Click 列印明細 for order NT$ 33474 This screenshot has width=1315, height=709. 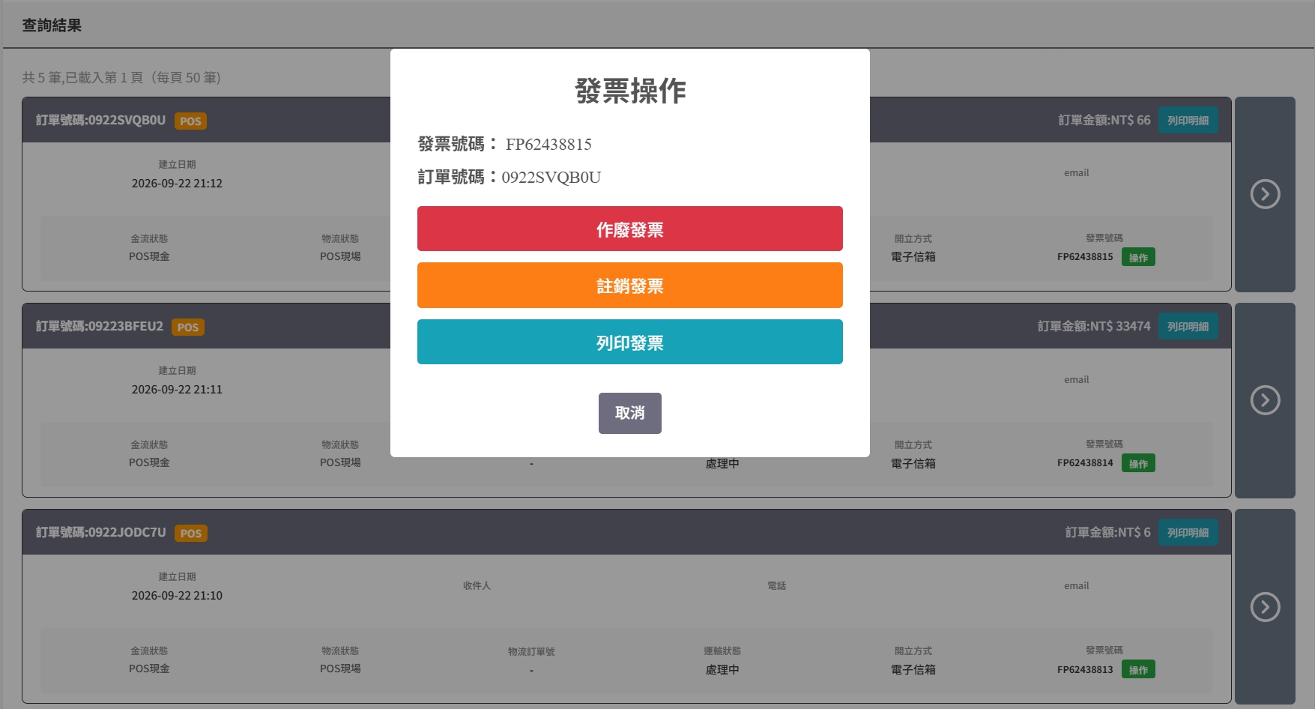point(1188,326)
